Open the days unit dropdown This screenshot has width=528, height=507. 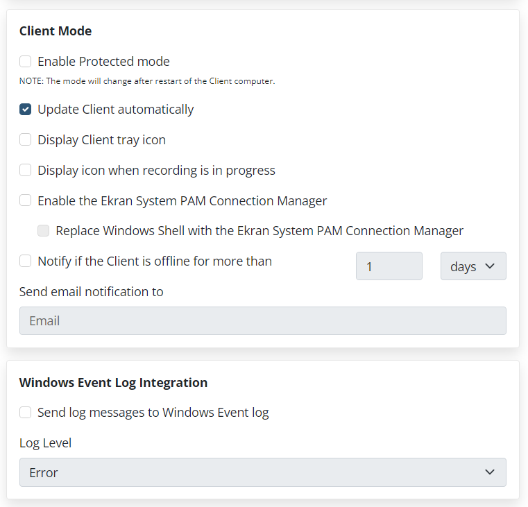click(472, 266)
